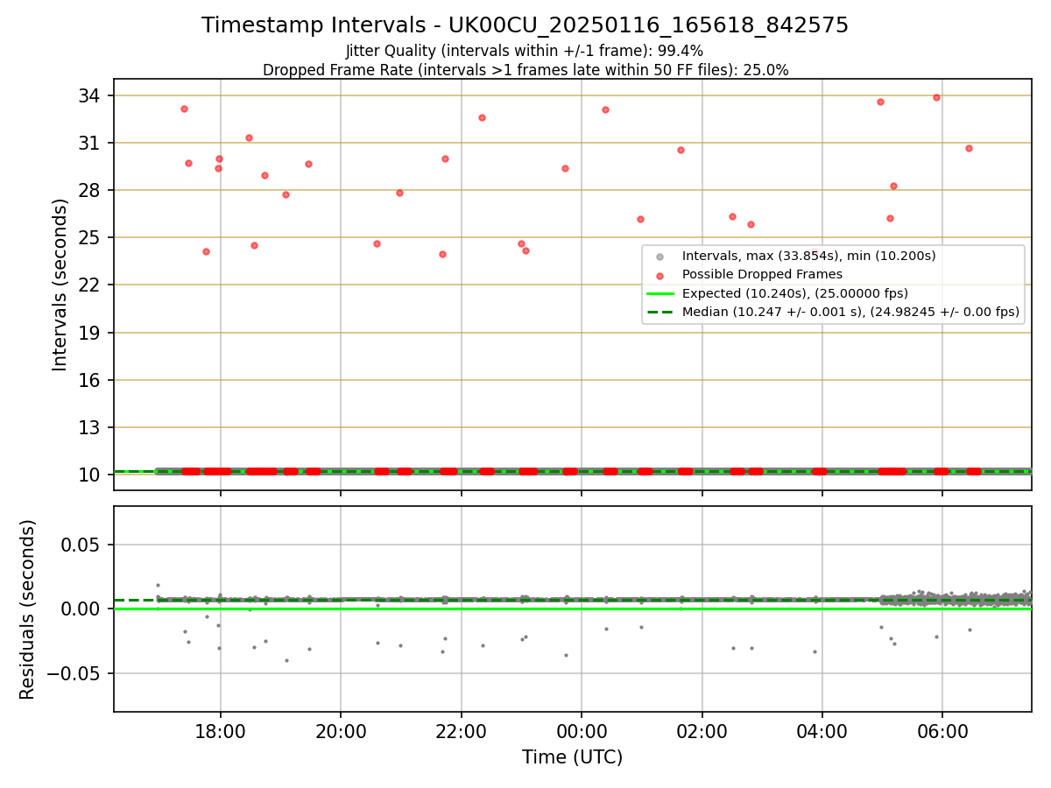Click the lowest residual dot near -0.04 after 19:00
1051x788 pixels.
(286, 660)
